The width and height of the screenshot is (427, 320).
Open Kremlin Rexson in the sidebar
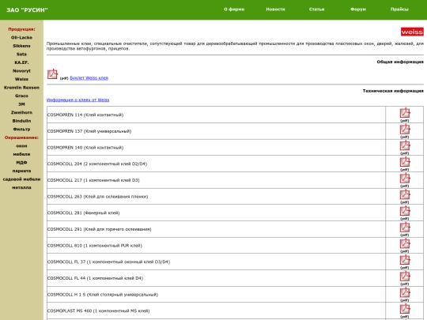tap(21, 88)
